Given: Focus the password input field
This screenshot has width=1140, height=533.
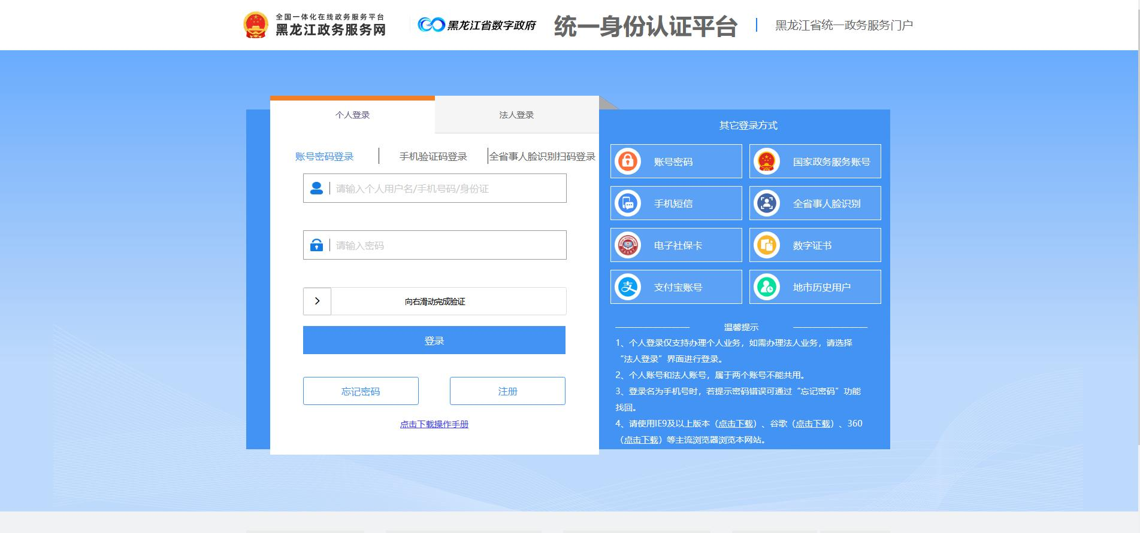Looking at the screenshot, I should [x=446, y=246].
